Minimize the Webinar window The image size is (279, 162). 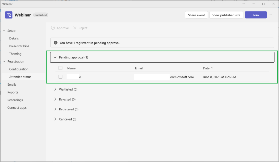(x=254, y=4)
